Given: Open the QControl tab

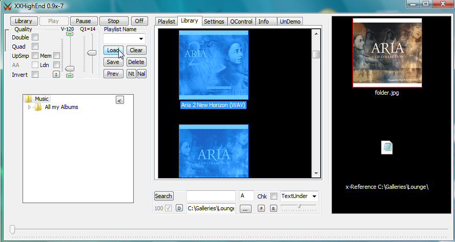Looking at the screenshot, I should [x=241, y=21].
